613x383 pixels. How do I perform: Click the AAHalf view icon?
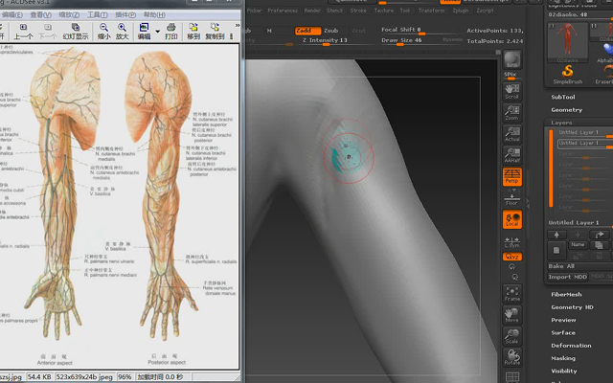(x=511, y=155)
